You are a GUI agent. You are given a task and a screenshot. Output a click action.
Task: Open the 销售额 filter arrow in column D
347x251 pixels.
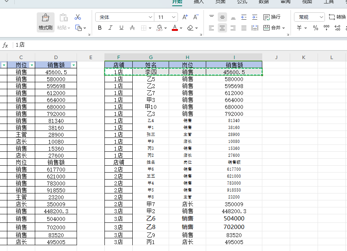click(x=74, y=65)
